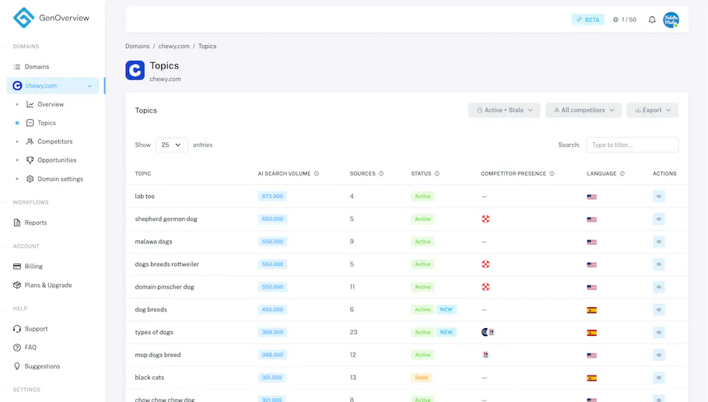View the dogs breeds rottweiler topic

tap(659, 264)
